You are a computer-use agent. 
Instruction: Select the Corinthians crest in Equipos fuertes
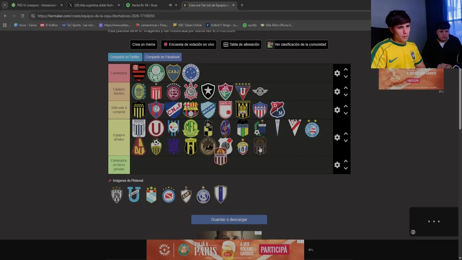pyautogui.click(x=191, y=91)
